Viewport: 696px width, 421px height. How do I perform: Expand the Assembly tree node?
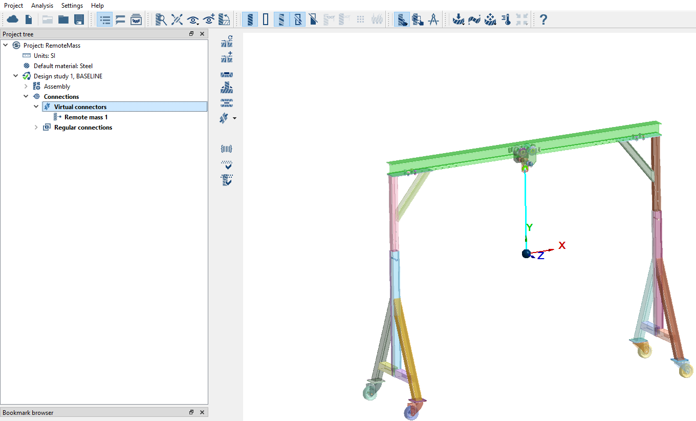26,87
